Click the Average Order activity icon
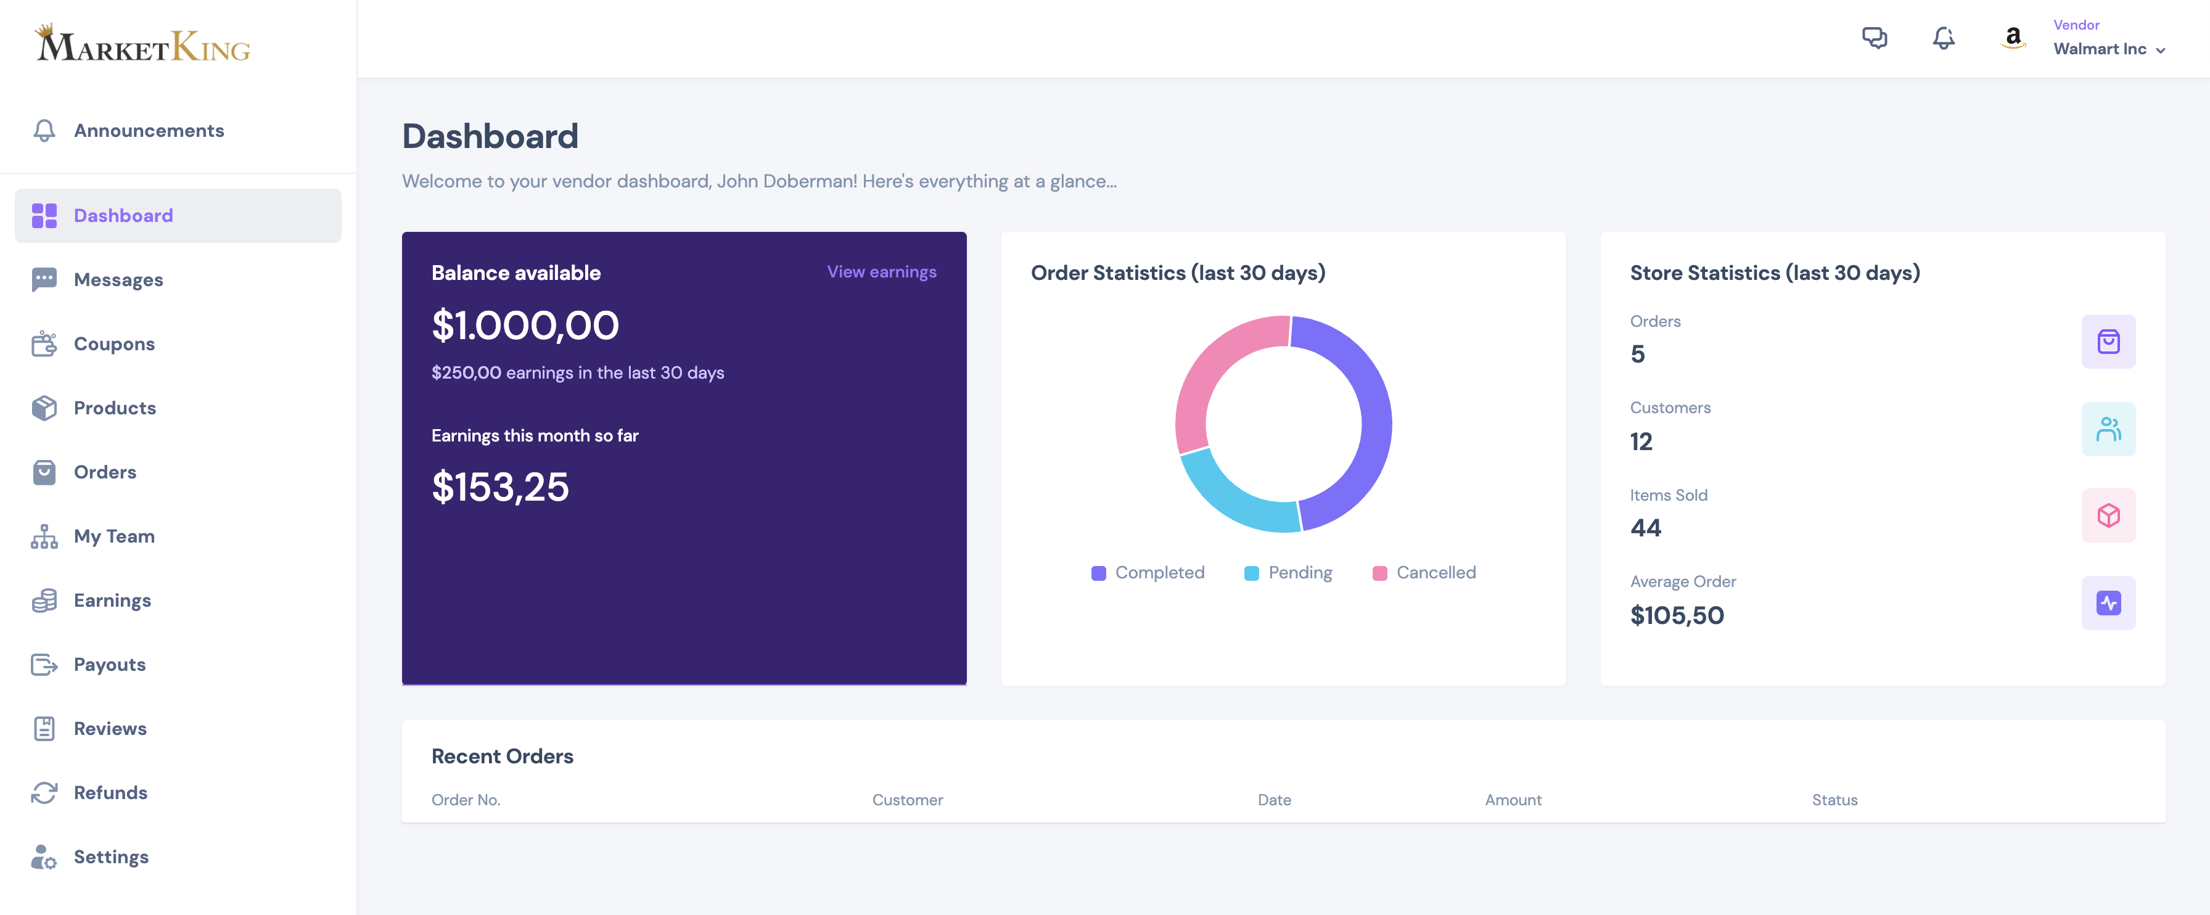Screen dimensions: 2210x915 tap(2109, 602)
